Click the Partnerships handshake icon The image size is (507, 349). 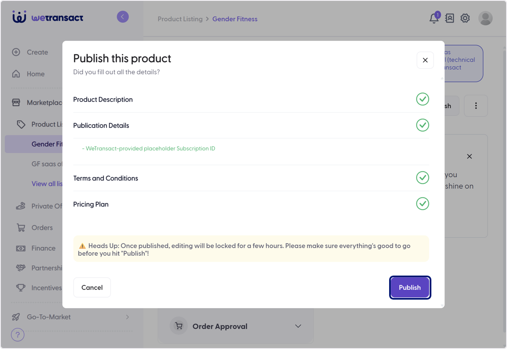[x=21, y=268]
